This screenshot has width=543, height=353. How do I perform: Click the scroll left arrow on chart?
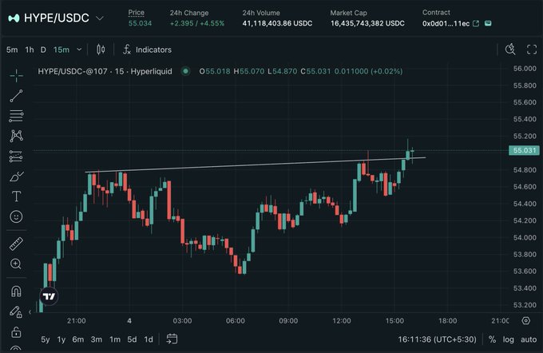pos(30,312)
